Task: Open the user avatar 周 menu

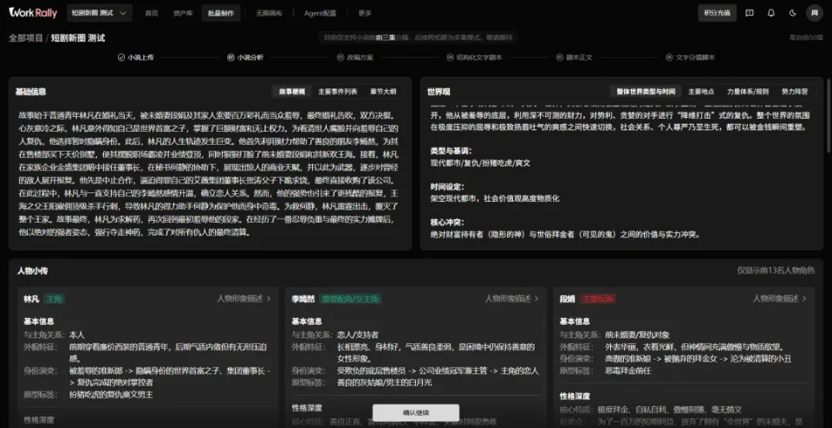Action: point(815,13)
